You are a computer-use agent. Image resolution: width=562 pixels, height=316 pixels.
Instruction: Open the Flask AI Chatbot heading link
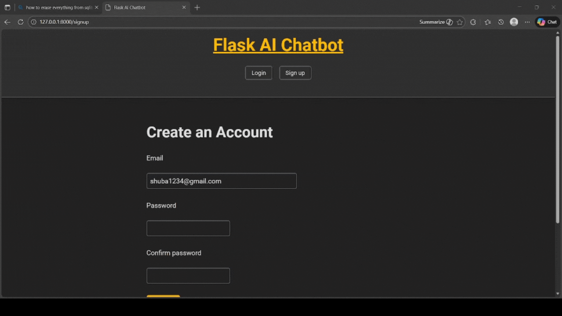278,44
